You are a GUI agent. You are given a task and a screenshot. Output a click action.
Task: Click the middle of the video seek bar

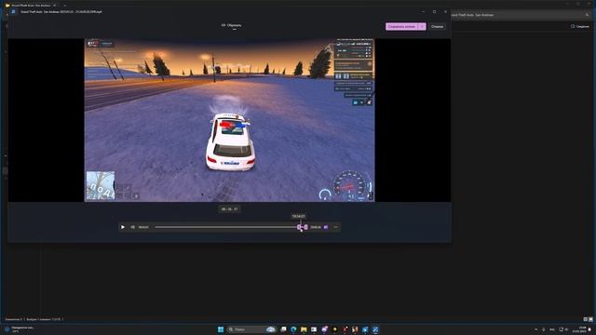click(x=226, y=227)
